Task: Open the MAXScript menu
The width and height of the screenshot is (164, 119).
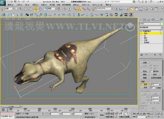Action: [97, 5]
